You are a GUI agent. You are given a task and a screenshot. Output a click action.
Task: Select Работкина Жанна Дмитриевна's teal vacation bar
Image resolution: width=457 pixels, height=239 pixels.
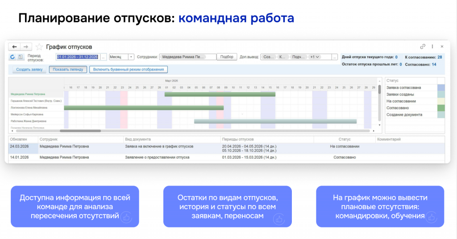click(x=275, y=121)
